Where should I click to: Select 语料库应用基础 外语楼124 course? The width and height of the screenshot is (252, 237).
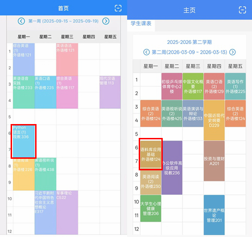151,154
